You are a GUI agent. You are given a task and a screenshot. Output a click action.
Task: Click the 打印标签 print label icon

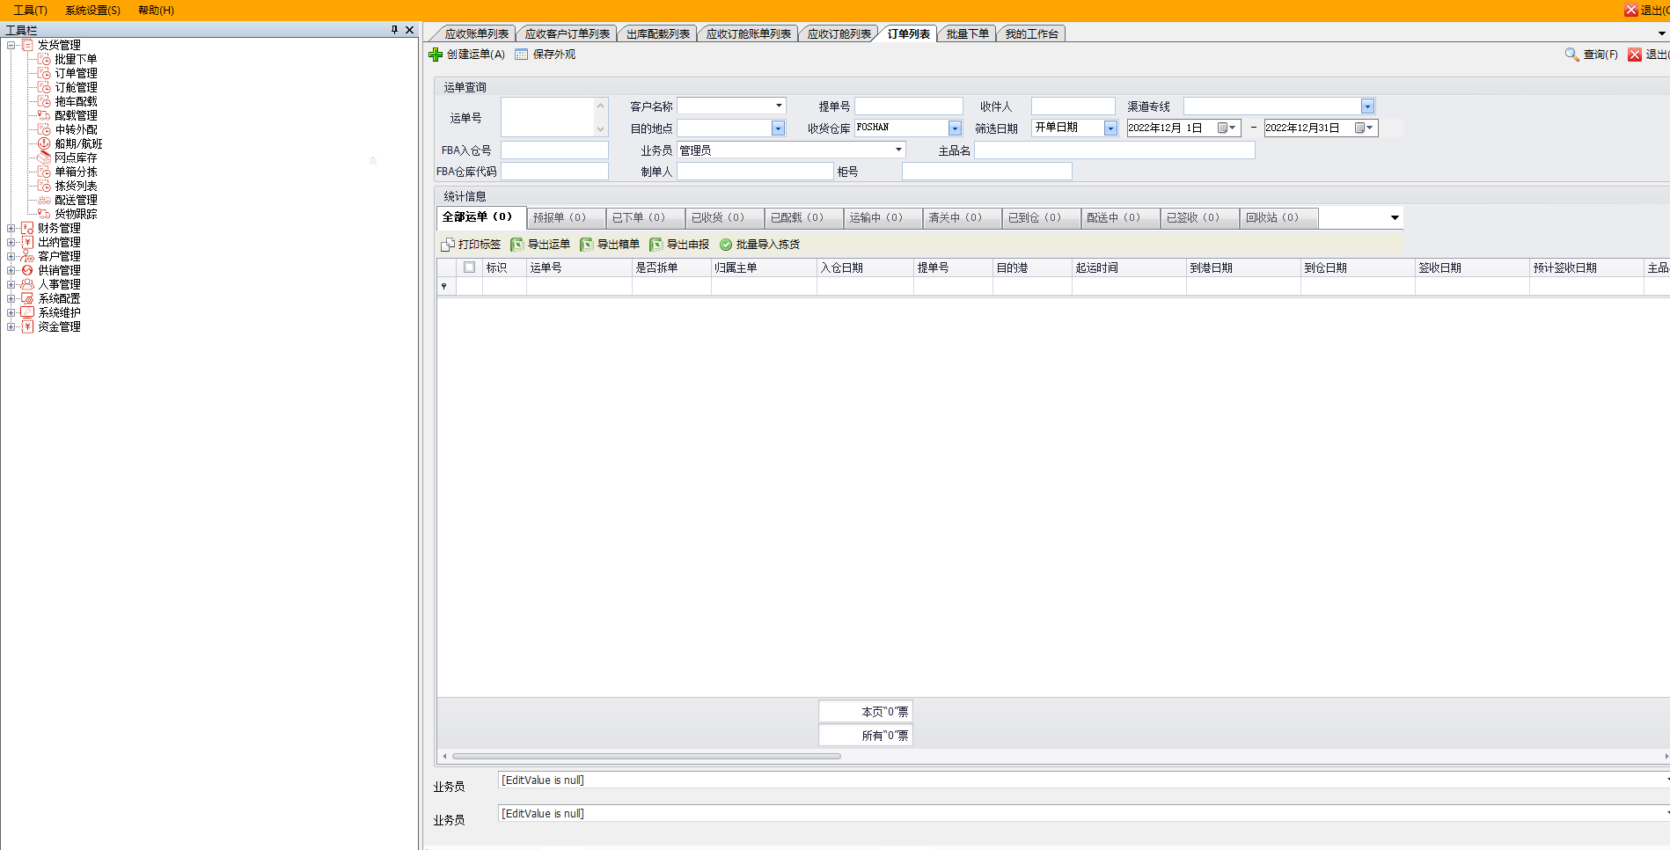pos(448,245)
